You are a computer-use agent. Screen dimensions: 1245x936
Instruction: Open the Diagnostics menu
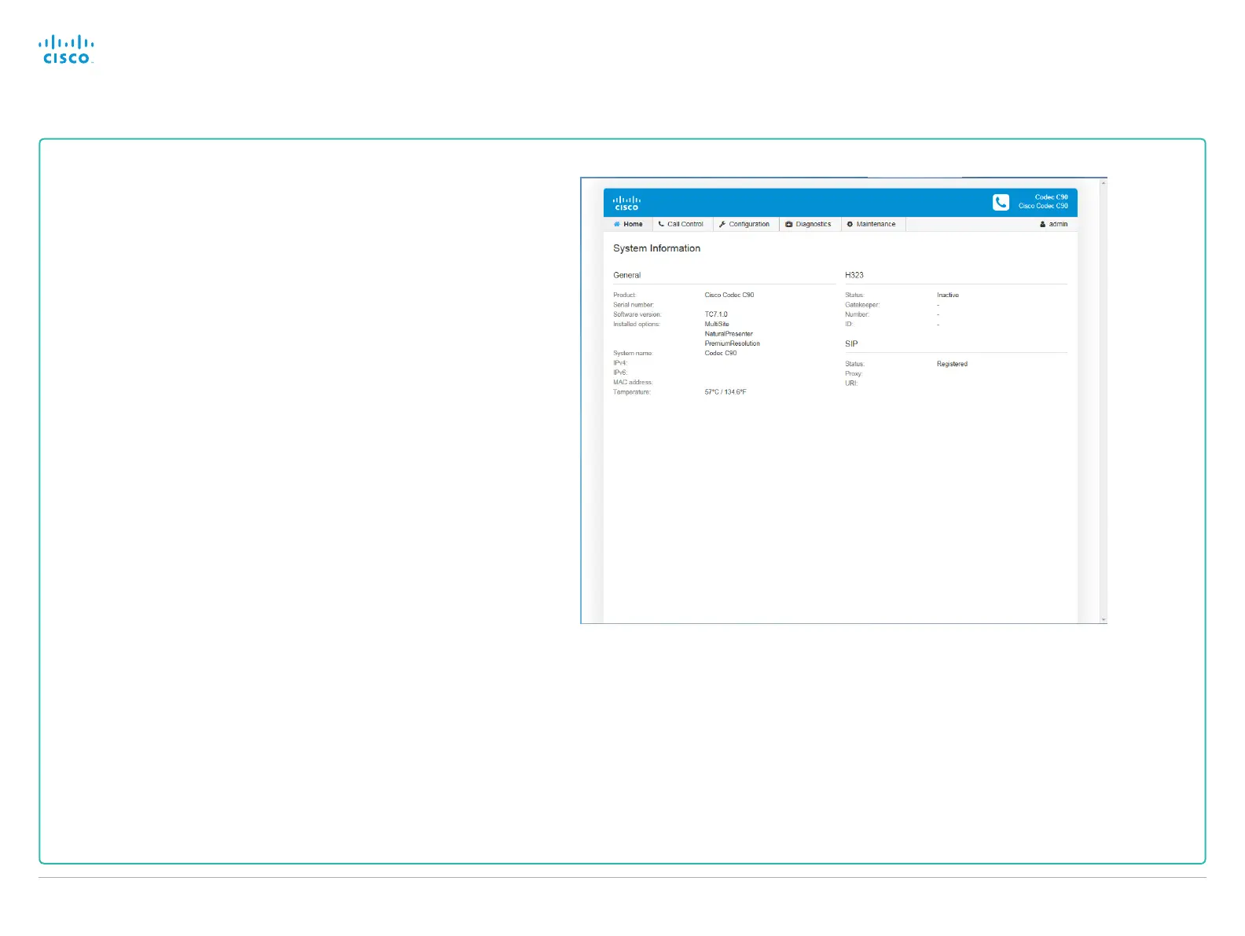pyautogui.click(x=809, y=224)
